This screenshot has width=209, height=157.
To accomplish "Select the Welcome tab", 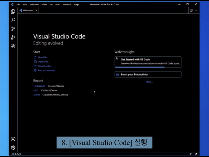I will [x=28, y=10].
